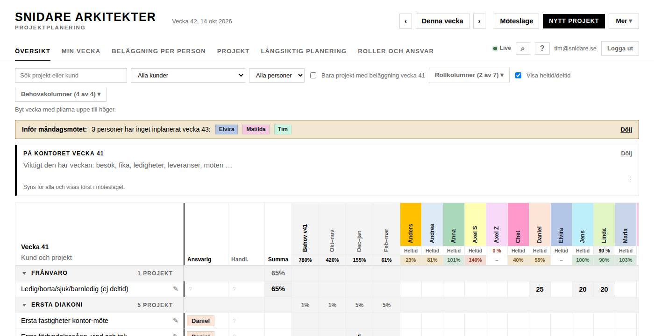The width and height of the screenshot is (654, 336).
Task: Collapse the ERSTA DIAKONI group triangle
Action: 24,305
